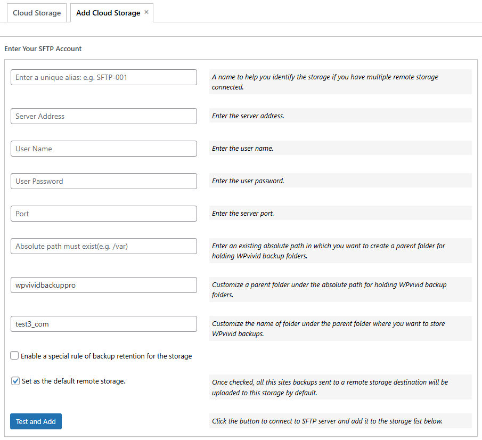Toggle the backup retention rule checkbox

14,355
